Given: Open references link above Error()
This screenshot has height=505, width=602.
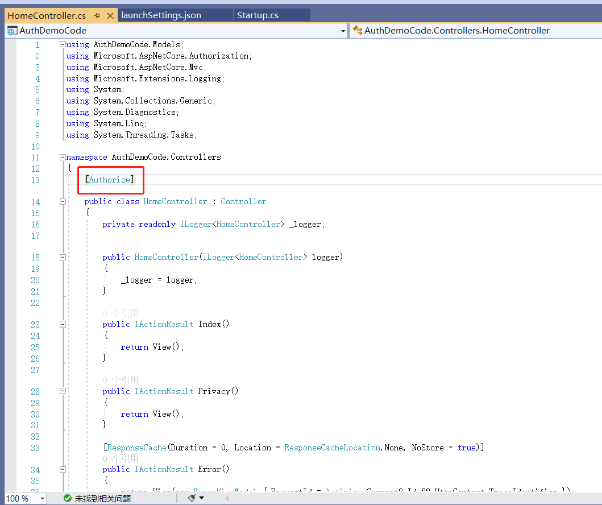Looking at the screenshot, I should pyautogui.click(x=121, y=458).
